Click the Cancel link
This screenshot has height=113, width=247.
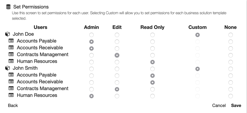[219, 105]
